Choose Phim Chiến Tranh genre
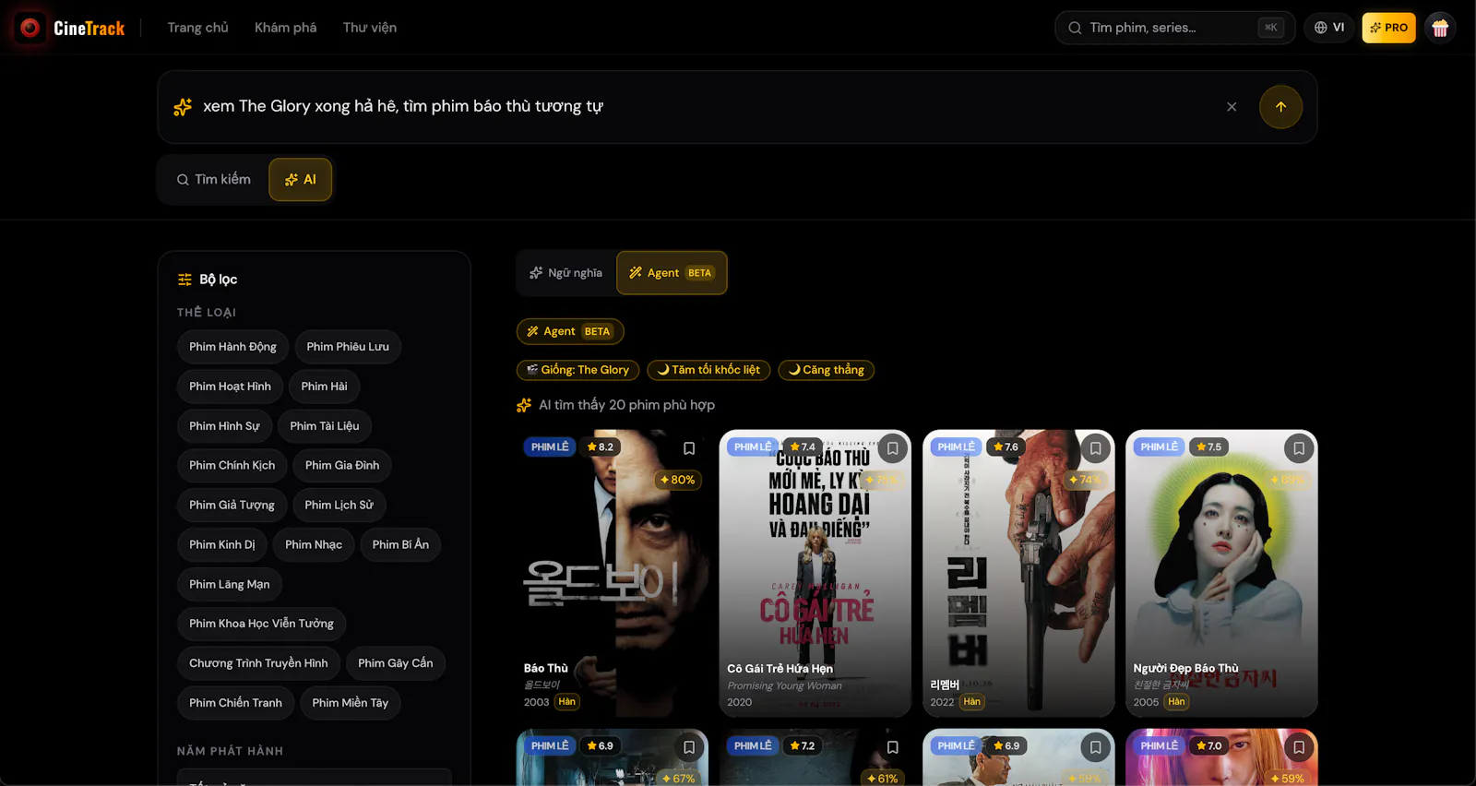Screen dimensions: 1476x786 (x=235, y=703)
